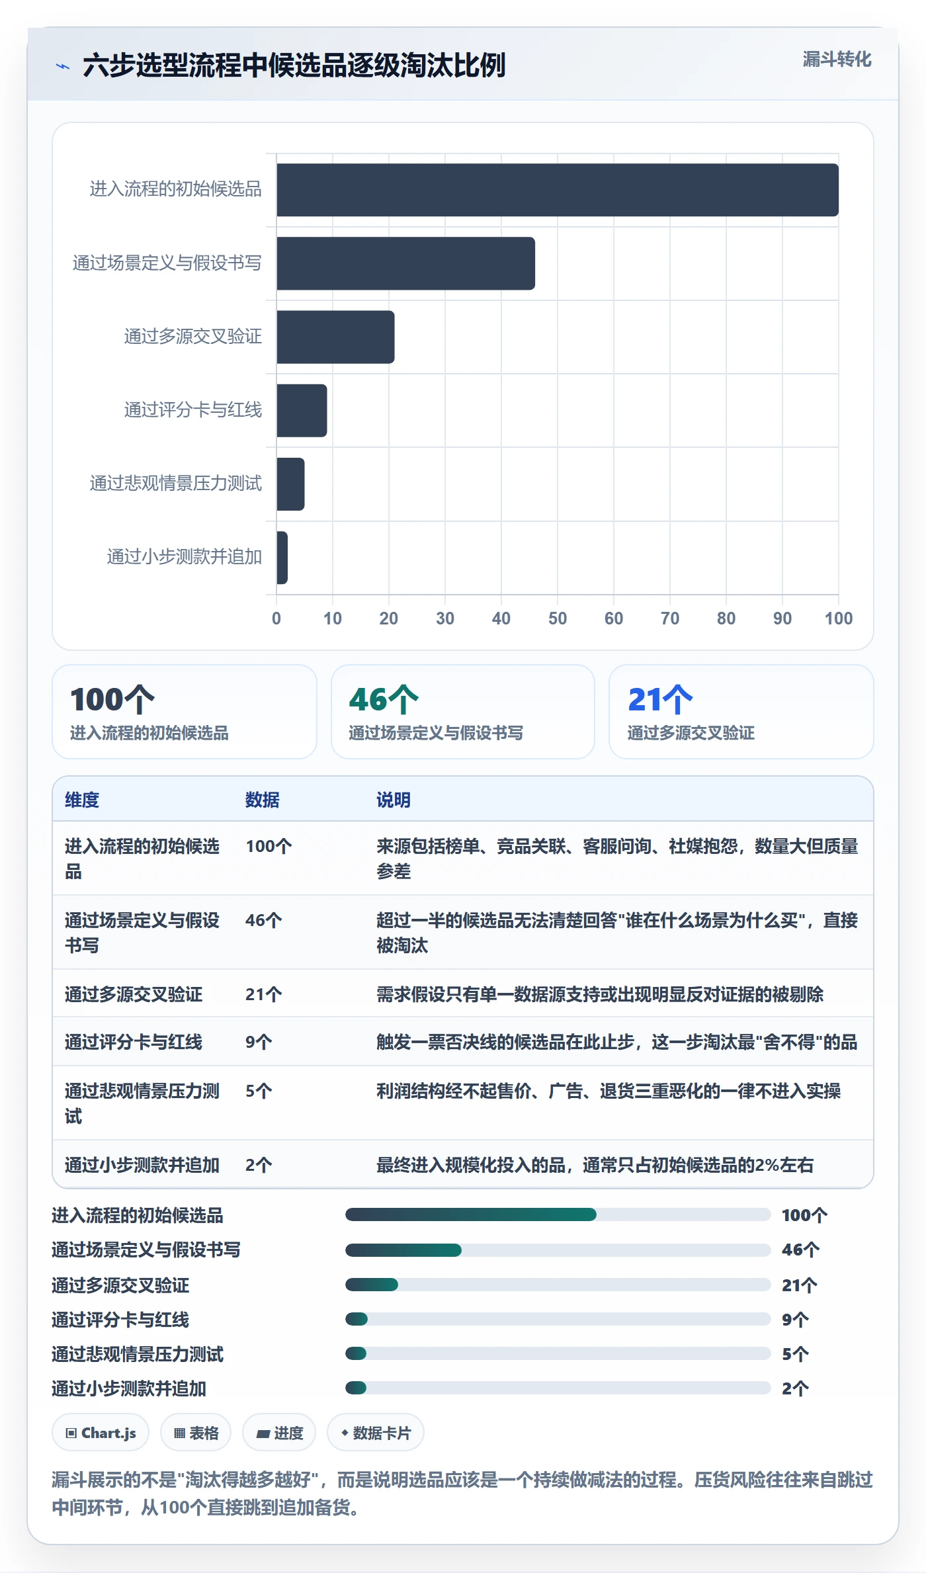Open the 21个 data card
The width and height of the screenshot is (926, 1573).
click(x=741, y=712)
